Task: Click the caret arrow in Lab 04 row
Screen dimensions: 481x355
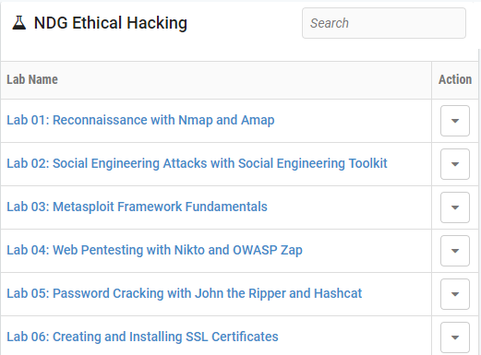Action: 455,251
